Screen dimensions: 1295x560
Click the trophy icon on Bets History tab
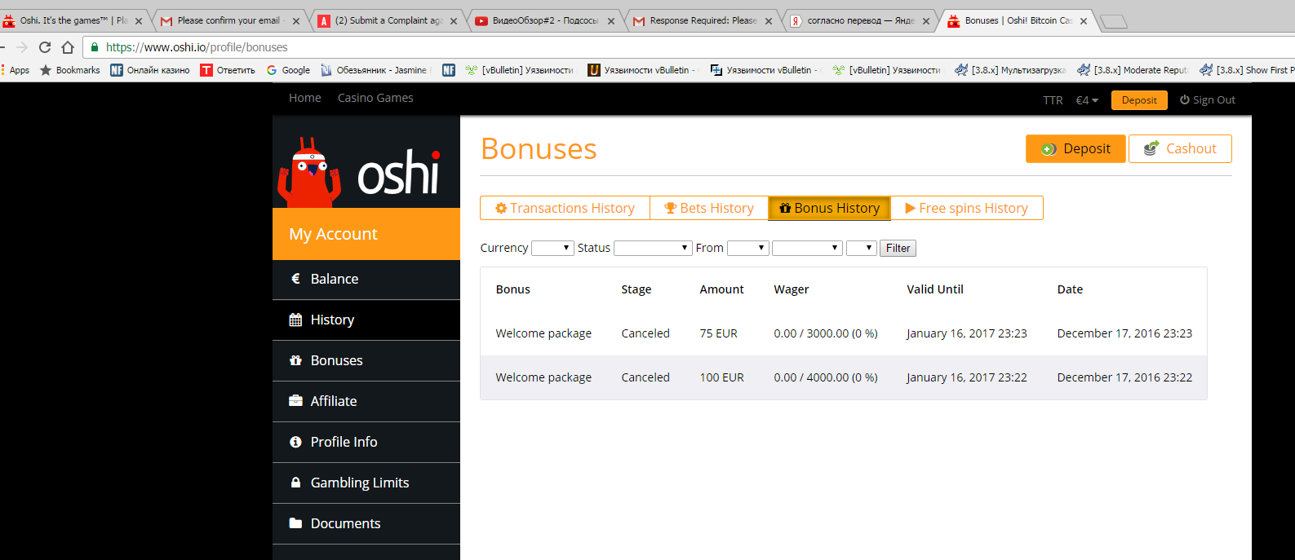tap(671, 208)
